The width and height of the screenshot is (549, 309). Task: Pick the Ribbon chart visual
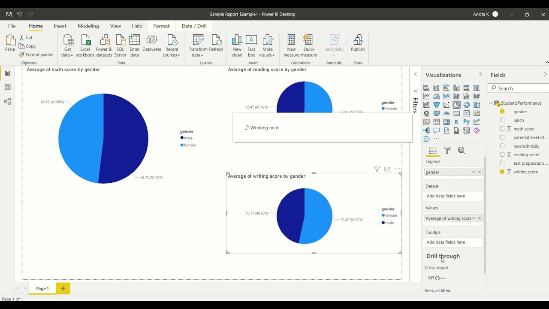[477, 96]
